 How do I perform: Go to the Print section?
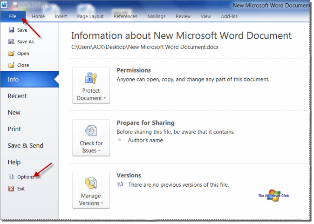(x=14, y=129)
